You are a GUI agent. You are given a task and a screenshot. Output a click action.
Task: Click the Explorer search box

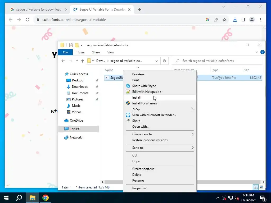point(217,61)
